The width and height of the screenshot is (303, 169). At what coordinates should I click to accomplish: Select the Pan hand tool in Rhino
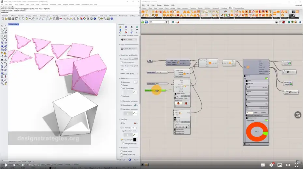click(33, 19)
